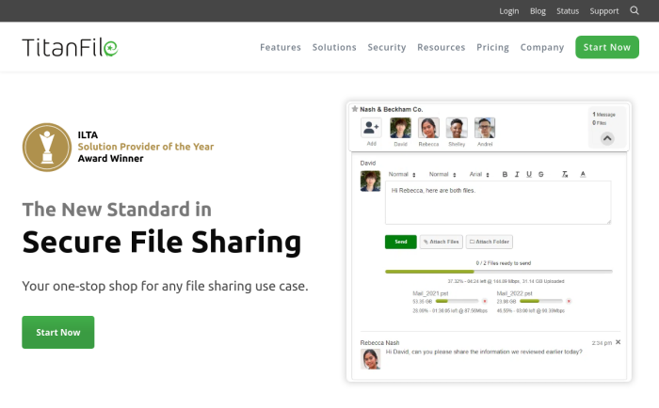
Task: Click the hero Start Now button
Action: pyautogui.click(x=58, y=332)
